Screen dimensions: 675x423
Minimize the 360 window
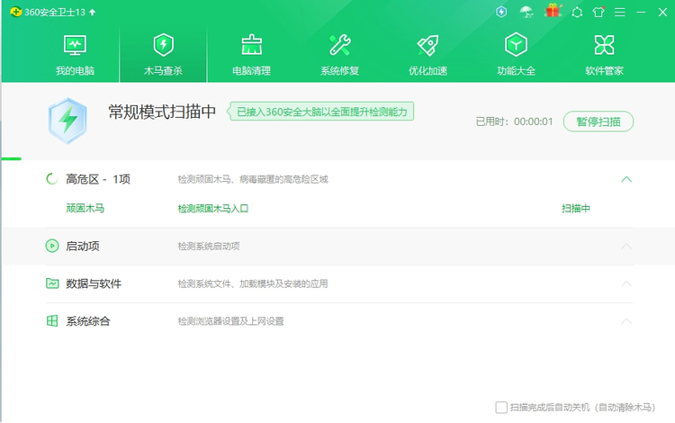641,12
